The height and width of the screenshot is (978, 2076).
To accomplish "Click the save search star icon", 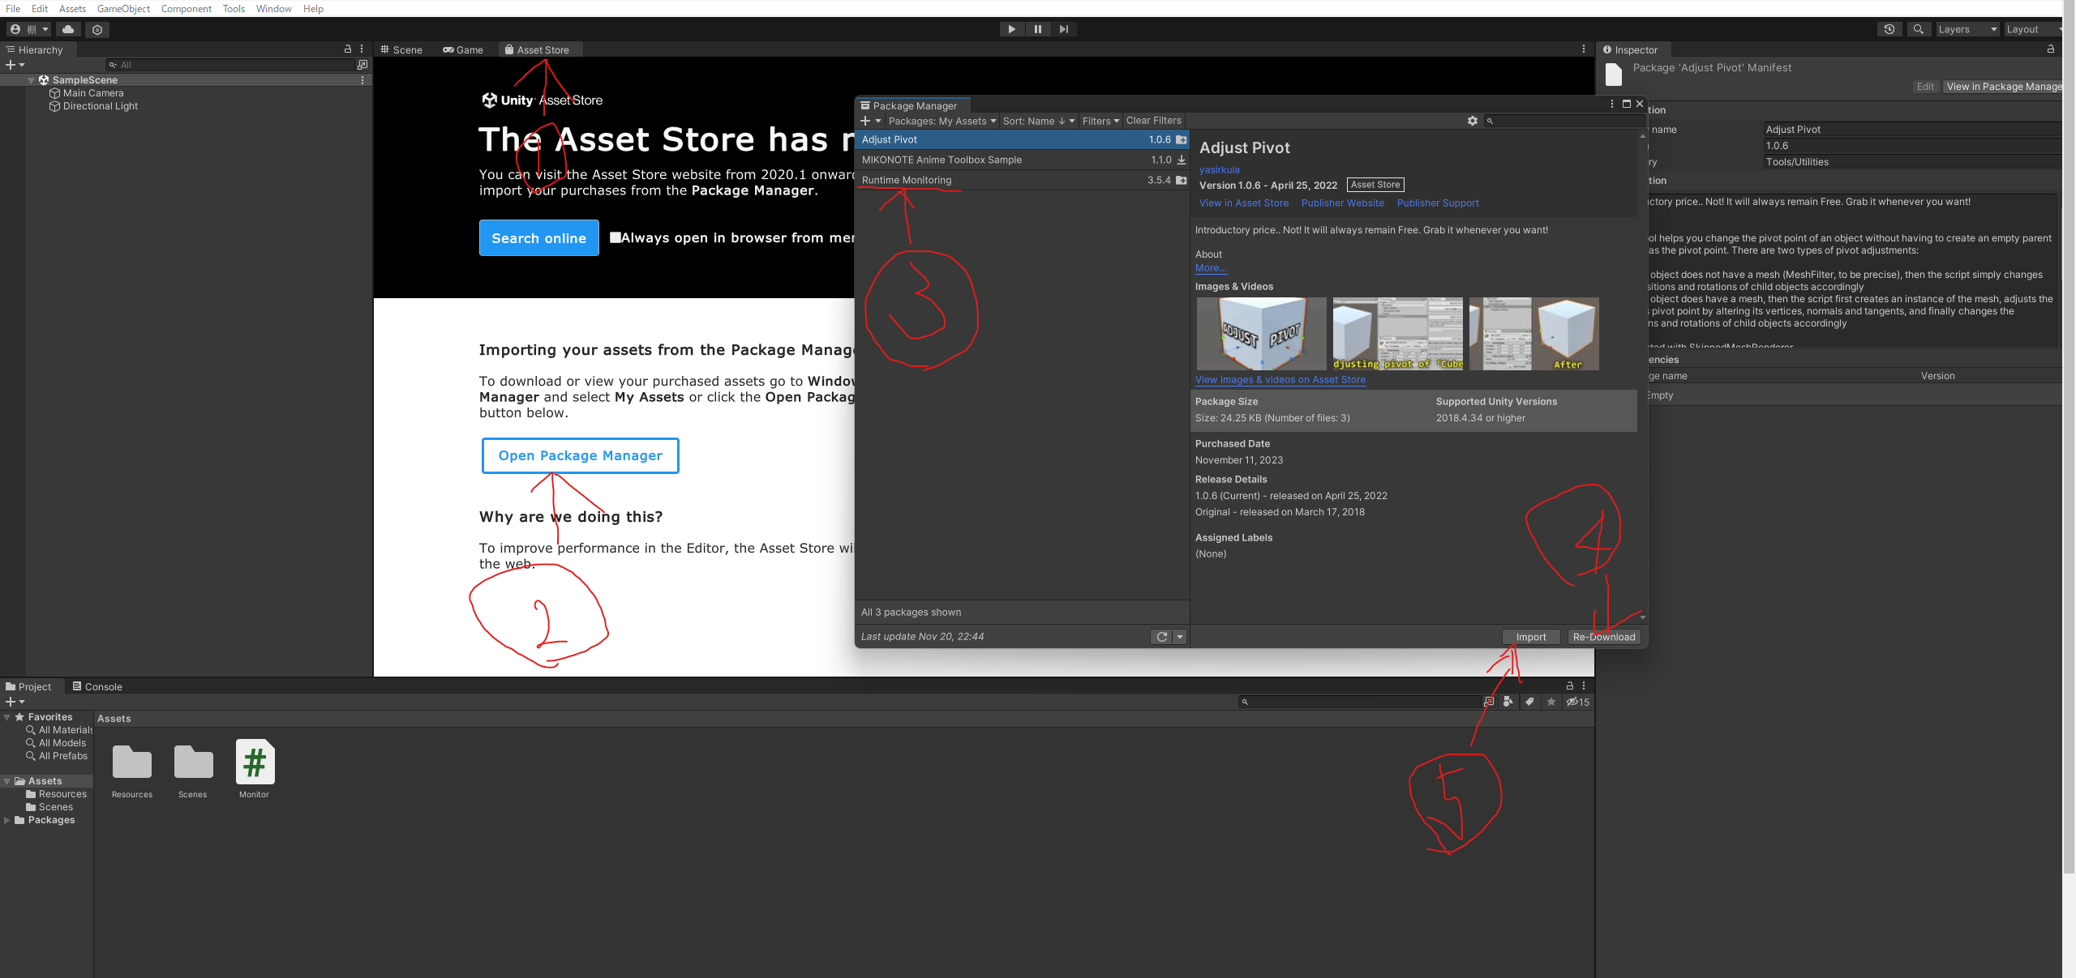I will pyautogui.click(x=1551, y=702).
